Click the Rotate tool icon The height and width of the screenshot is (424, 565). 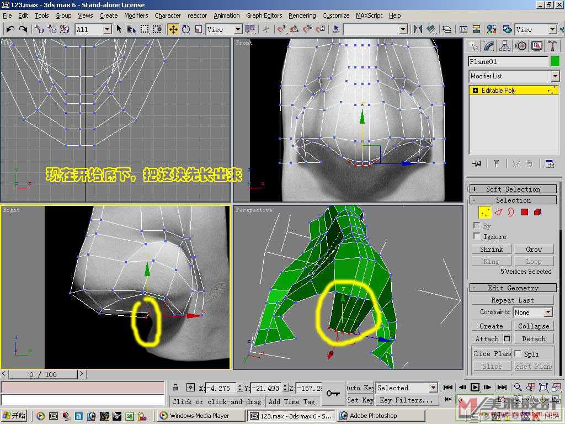(x=186, y=29)
